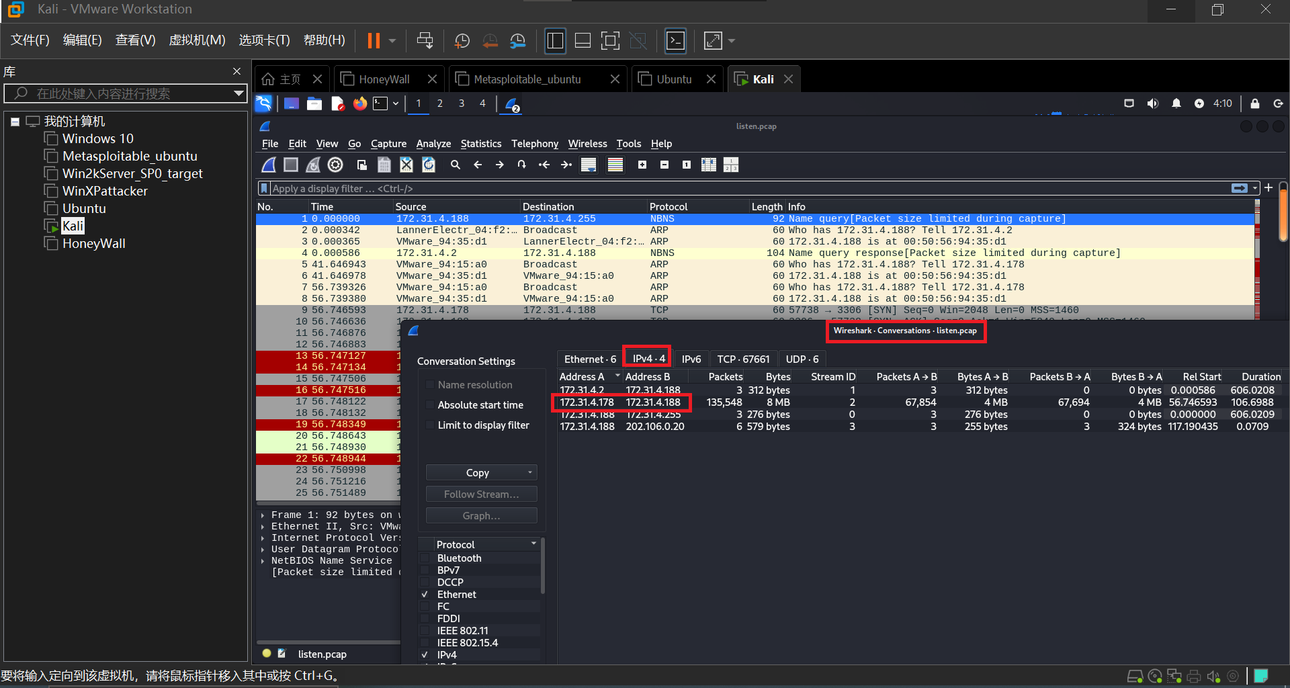This screenshot has height=688, width=1290.
Task: Enable the DCCP protocol checkbox
Action: 425,583
